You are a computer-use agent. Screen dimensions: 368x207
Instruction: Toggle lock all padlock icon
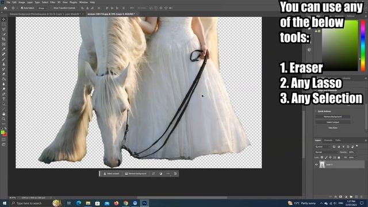pos(339,158)
